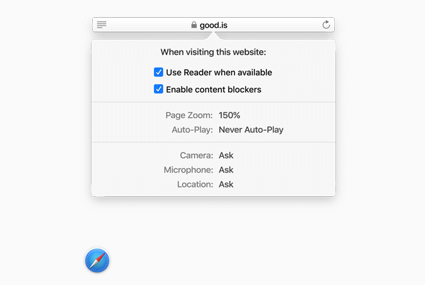Change Page Zoom from 150%
The height and width of the screenshot is (285, 425).
point(230,115)
